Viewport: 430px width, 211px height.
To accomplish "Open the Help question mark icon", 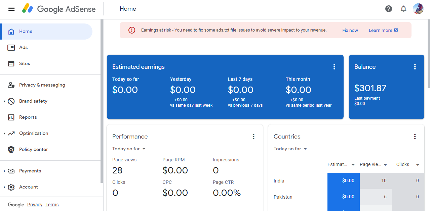I will (x=389, y=9).
